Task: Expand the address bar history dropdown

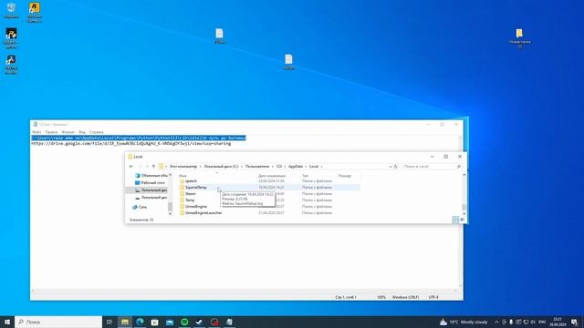Action: [x=391, y=167]
